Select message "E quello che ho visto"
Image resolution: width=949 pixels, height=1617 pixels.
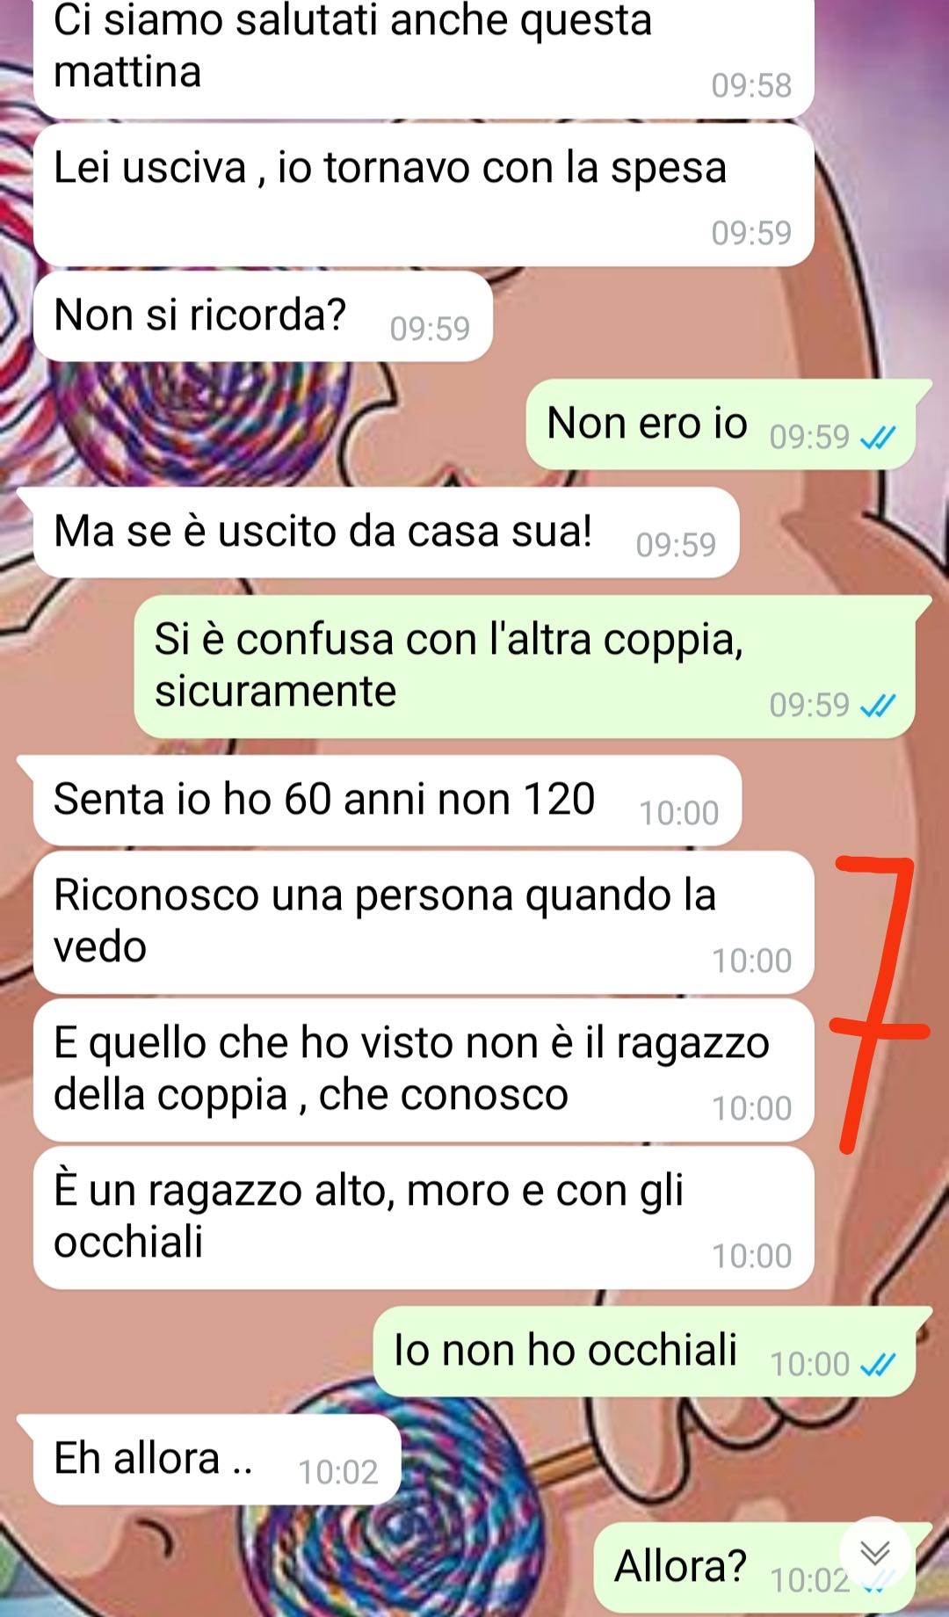click(x=424, y=1070)
